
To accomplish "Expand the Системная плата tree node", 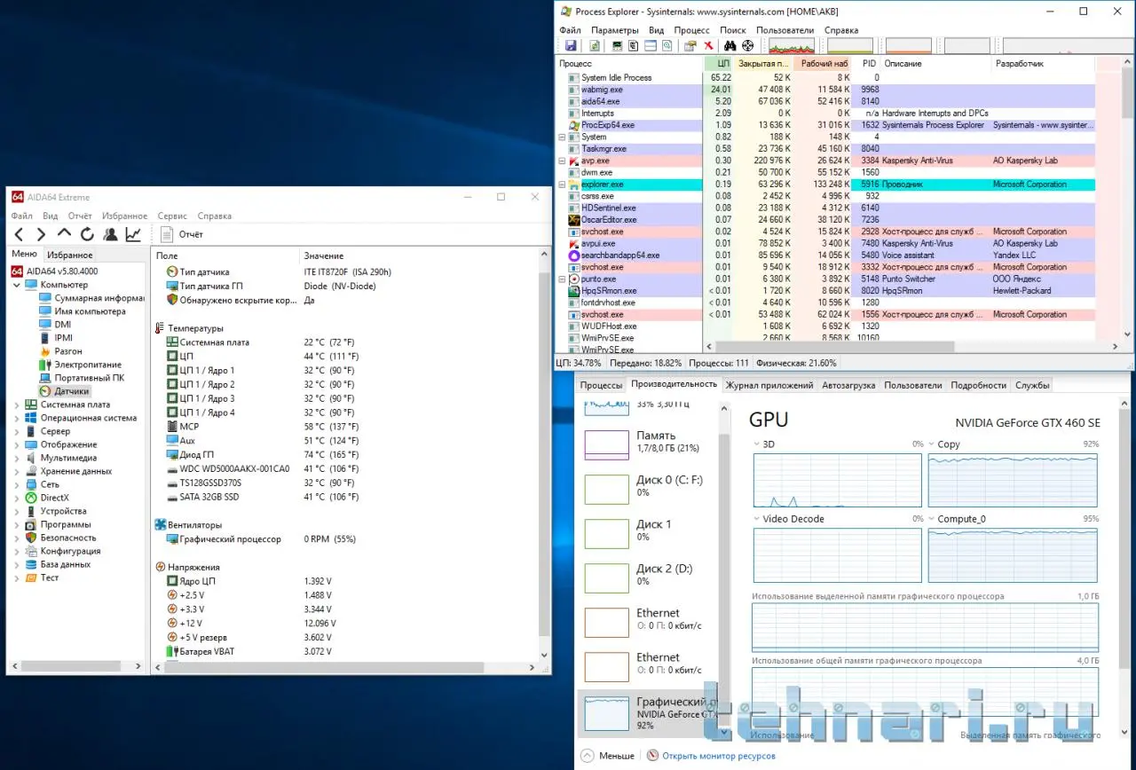I will point(16,405).
